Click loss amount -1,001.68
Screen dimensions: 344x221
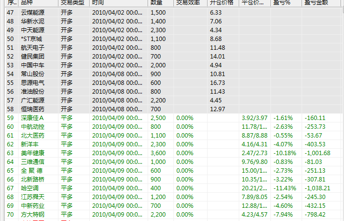318,153
